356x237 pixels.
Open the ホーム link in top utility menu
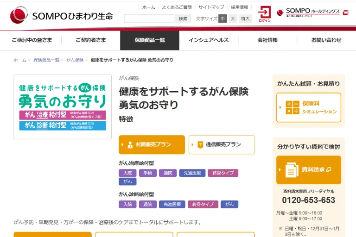148,7
